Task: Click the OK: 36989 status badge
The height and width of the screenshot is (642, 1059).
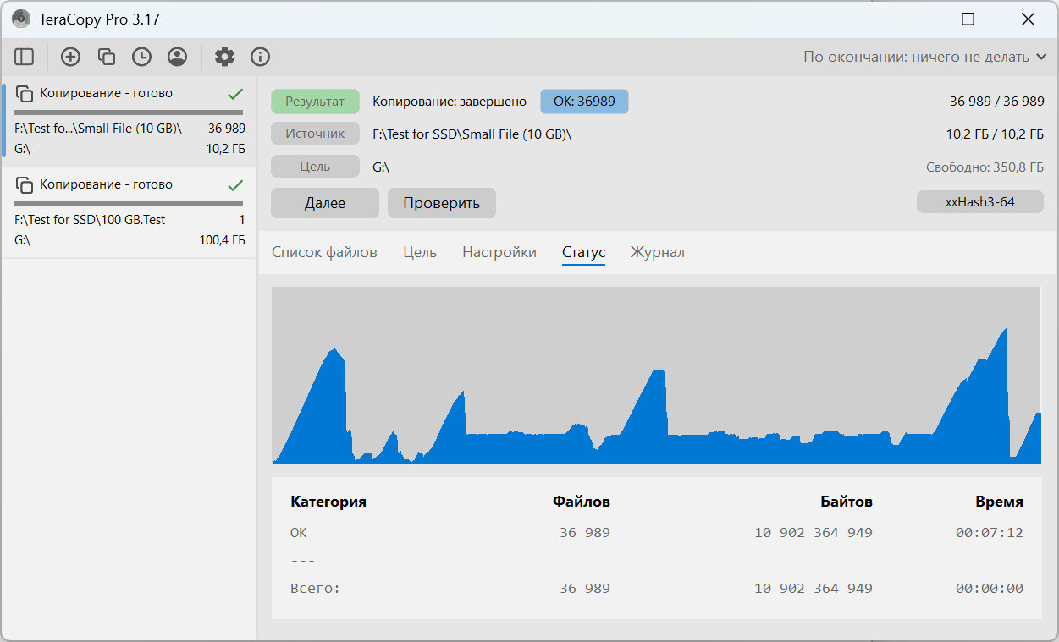Action: pos(584,102)
